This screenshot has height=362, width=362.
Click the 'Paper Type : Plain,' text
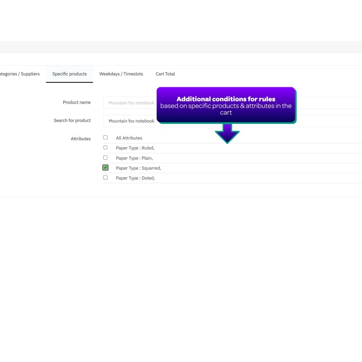(x=134, y=158)
